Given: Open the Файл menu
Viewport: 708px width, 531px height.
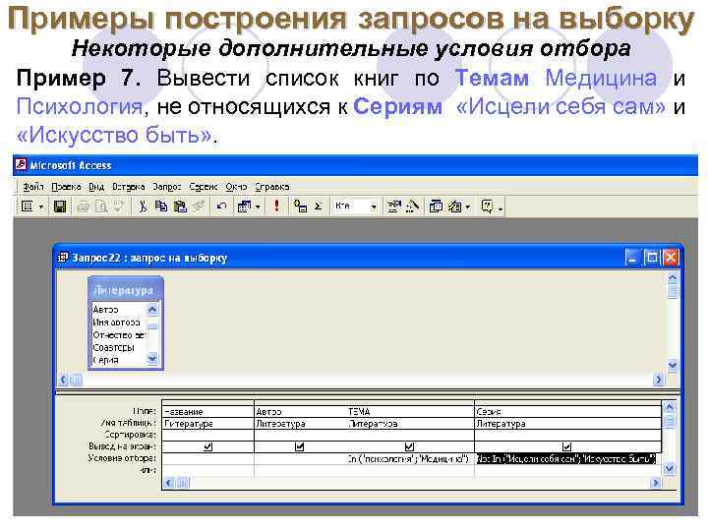Looking at the screenshot, I should (33, 187).
